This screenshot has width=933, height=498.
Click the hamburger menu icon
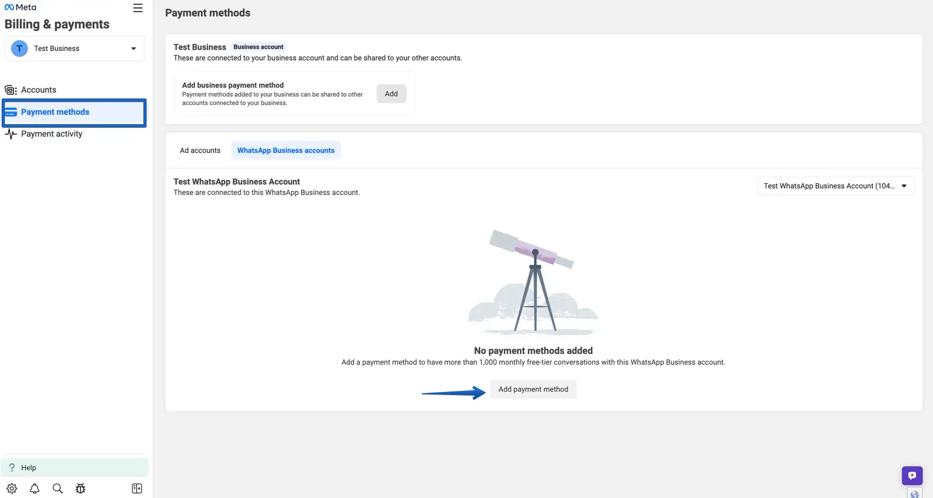tap(138, 8)
